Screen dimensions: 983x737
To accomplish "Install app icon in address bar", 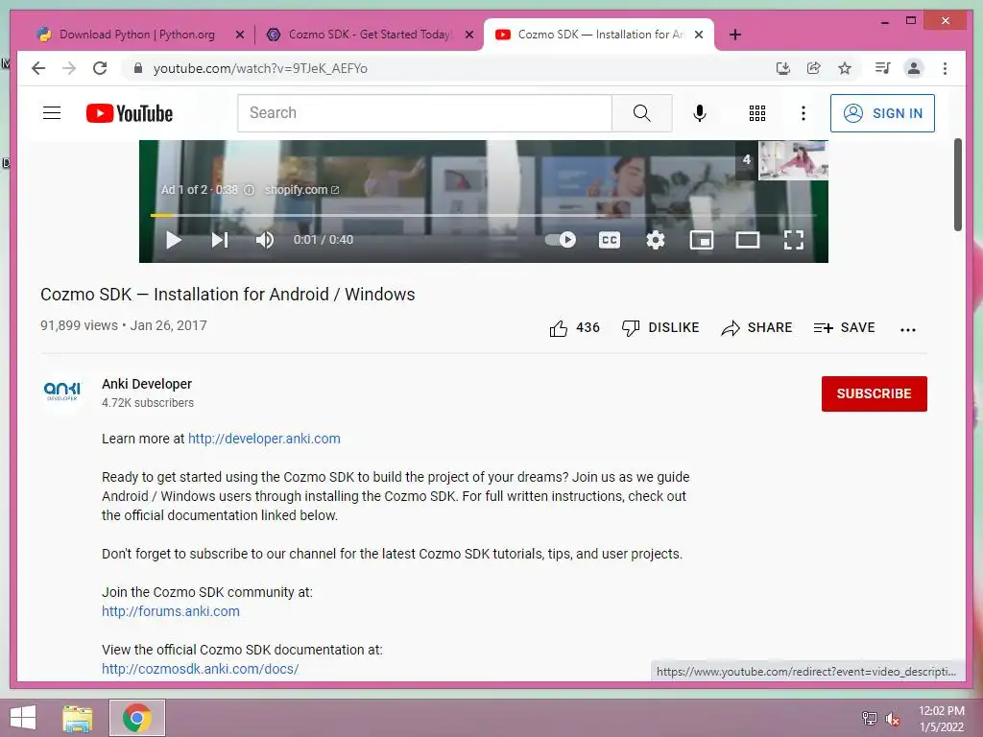I will point(783,68).
